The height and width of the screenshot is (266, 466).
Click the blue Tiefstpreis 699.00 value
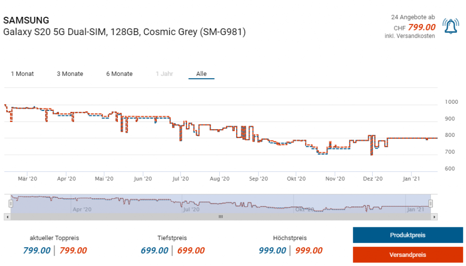point(154,251)
